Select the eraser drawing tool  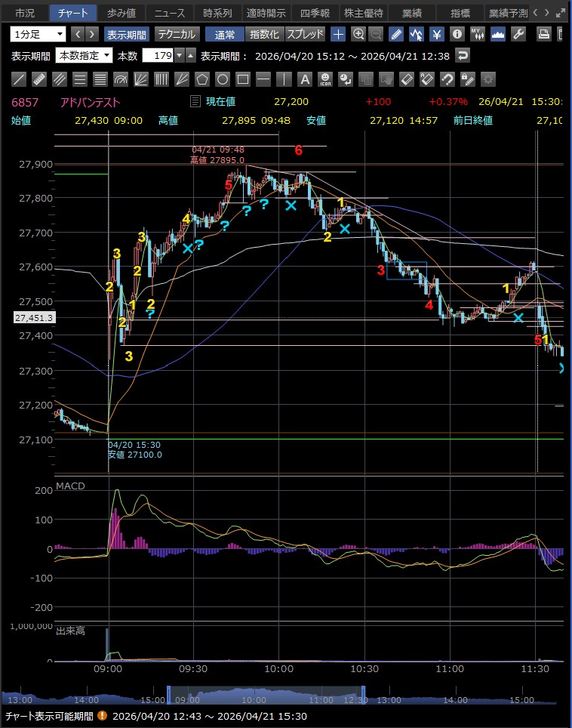point(406,79)
